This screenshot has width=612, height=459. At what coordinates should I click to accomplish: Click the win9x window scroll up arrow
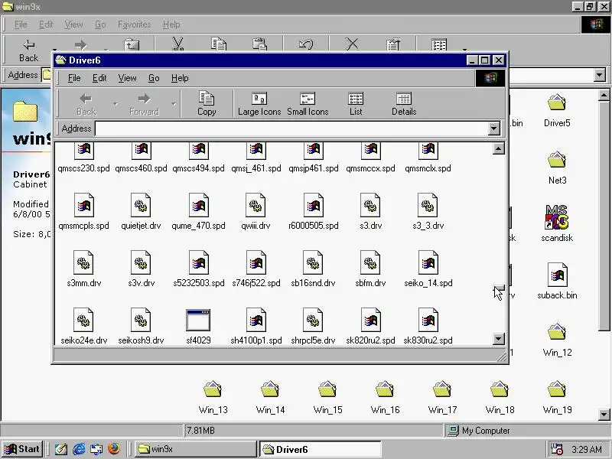pos(604,95)
